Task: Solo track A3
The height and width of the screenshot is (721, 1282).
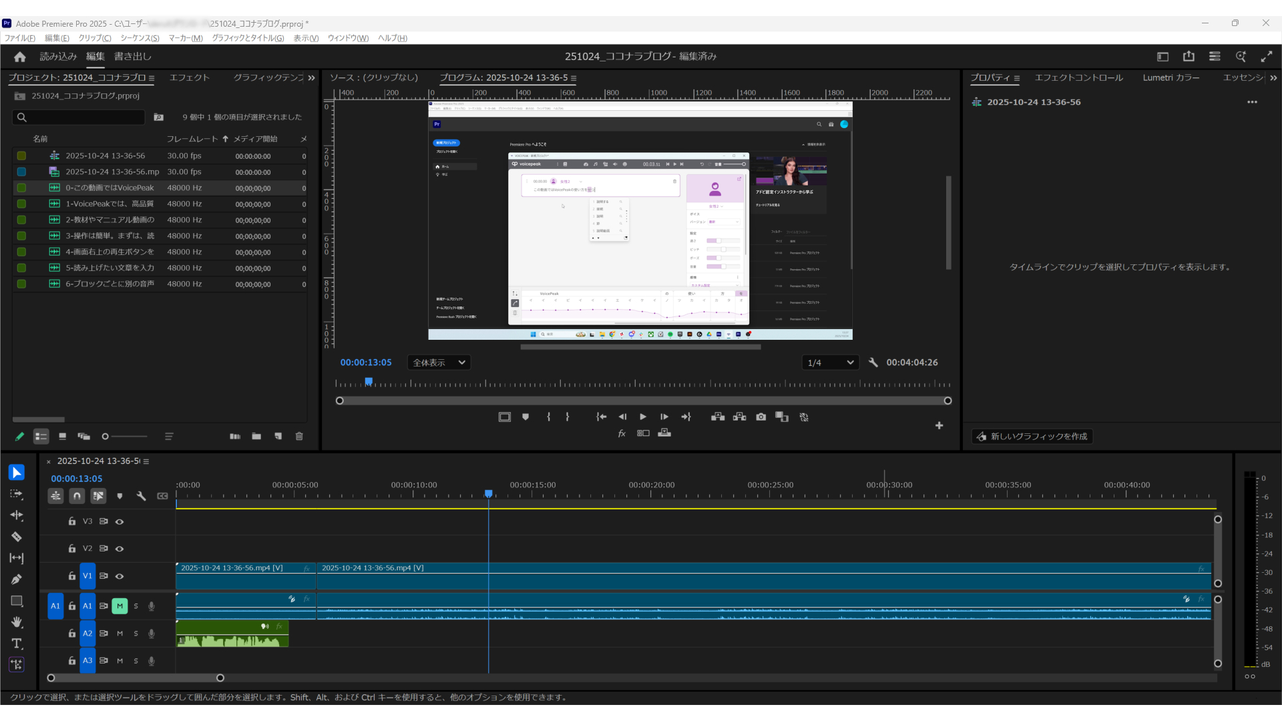Action: coord(136,661)
